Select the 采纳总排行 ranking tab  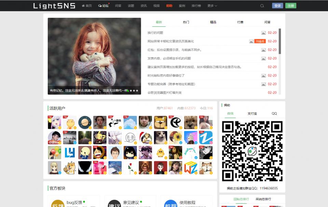263,199
